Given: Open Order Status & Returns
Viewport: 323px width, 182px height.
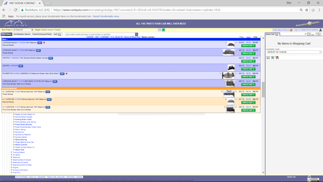Looking at the screenshot, I should click(283, 30).
